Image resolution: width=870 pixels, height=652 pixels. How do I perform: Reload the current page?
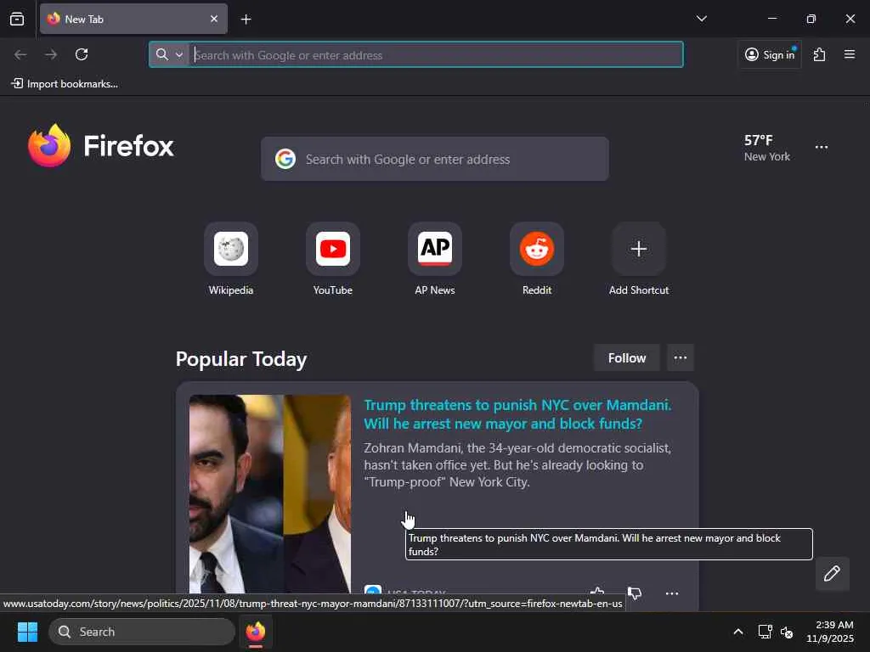click(x=82, y=54)
